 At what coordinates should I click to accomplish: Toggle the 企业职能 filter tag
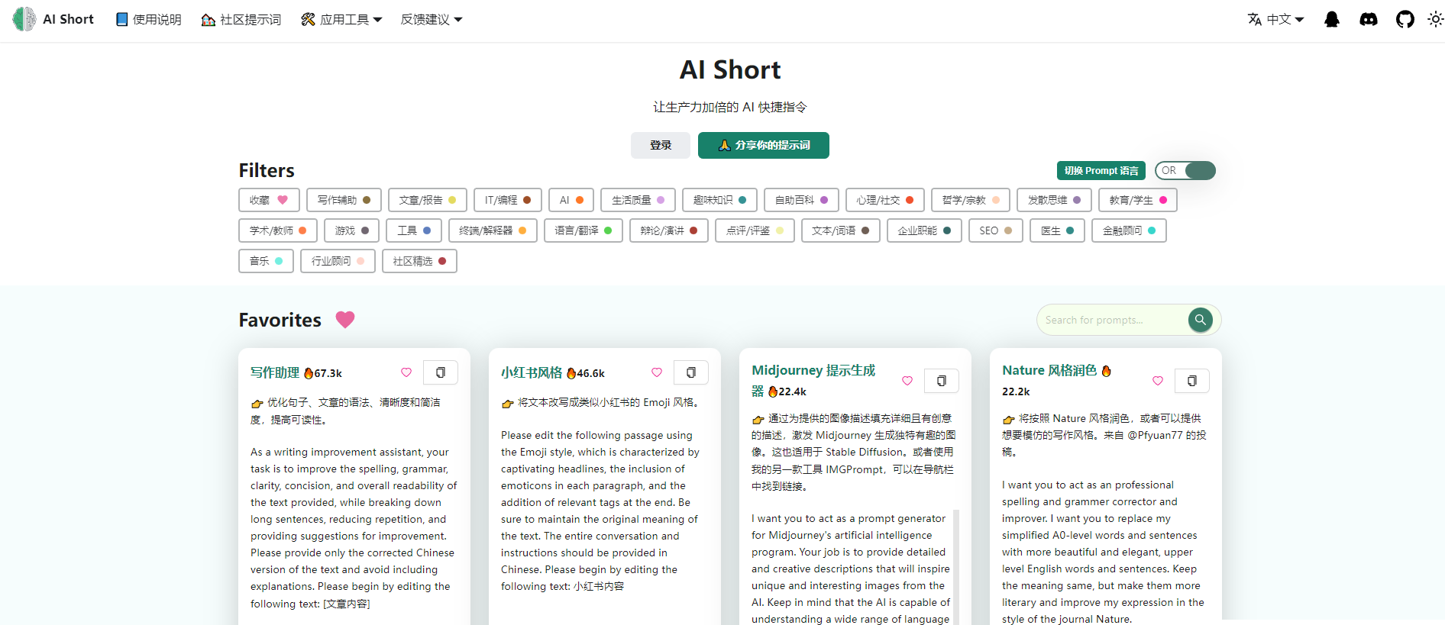pos(924,230)
